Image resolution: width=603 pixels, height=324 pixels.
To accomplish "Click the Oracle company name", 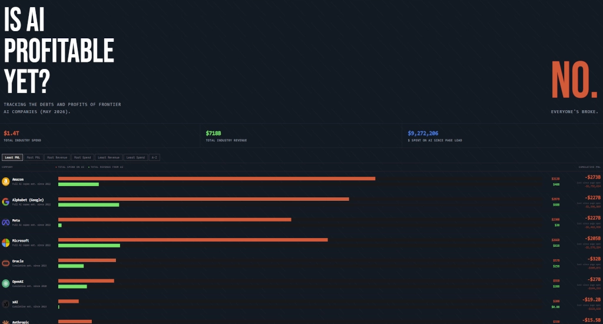I will (x=18, y=261).
